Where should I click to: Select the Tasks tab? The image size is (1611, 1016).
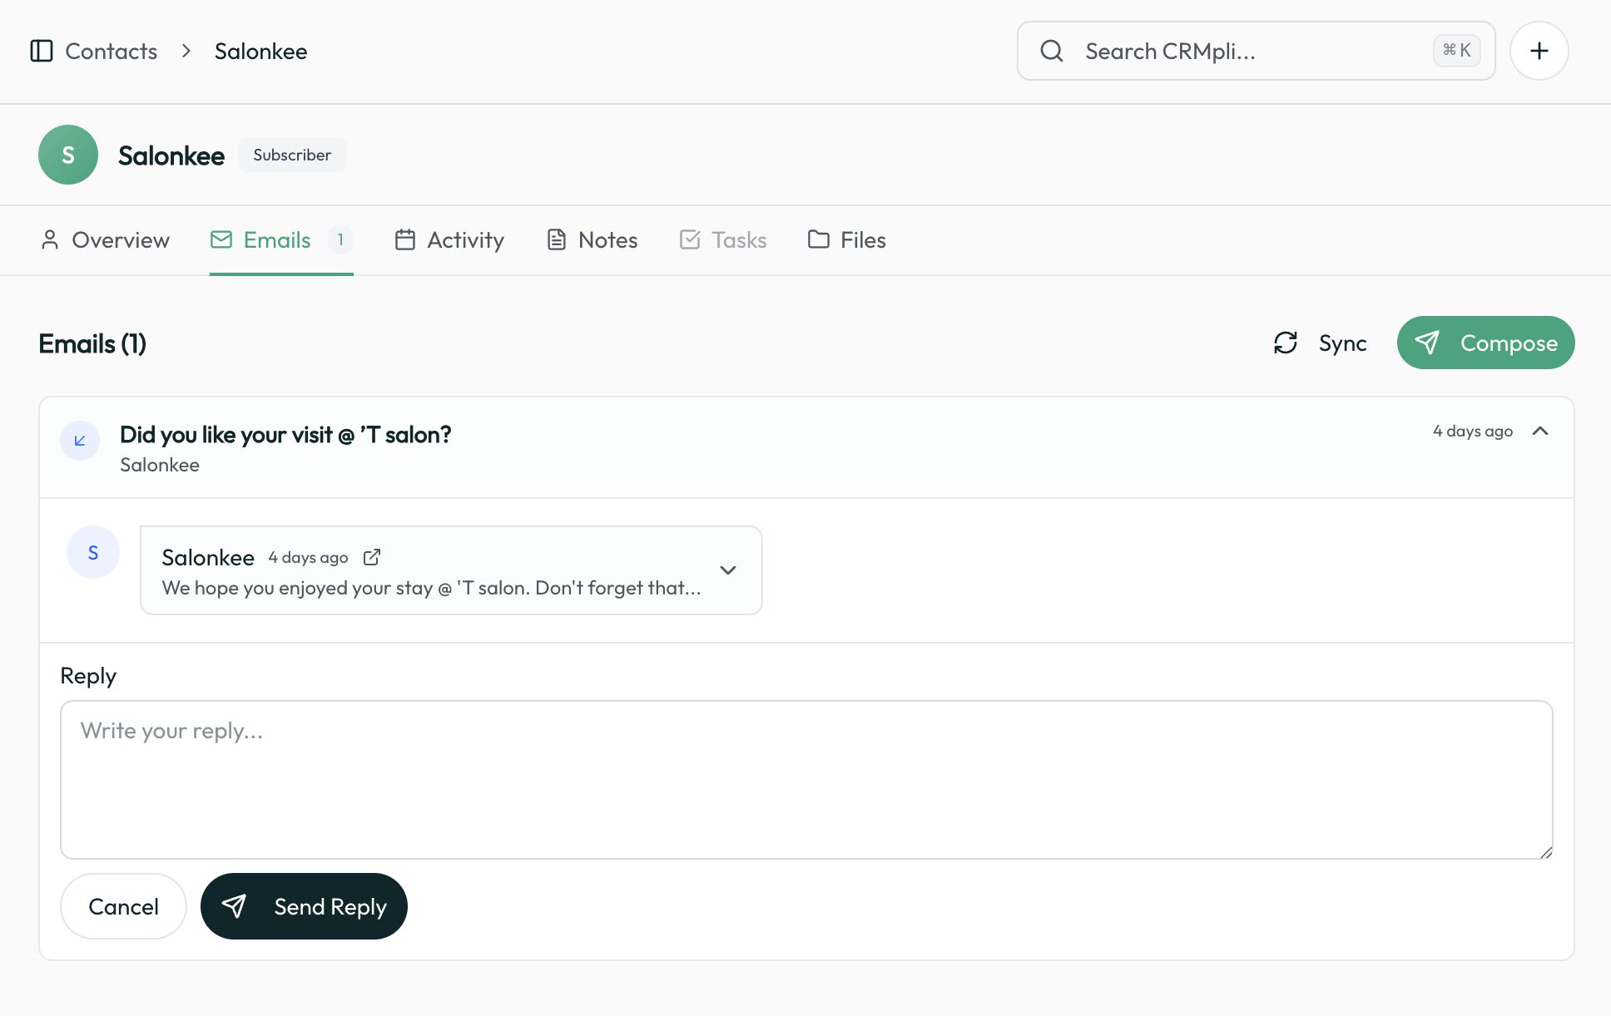coord(722,240)
